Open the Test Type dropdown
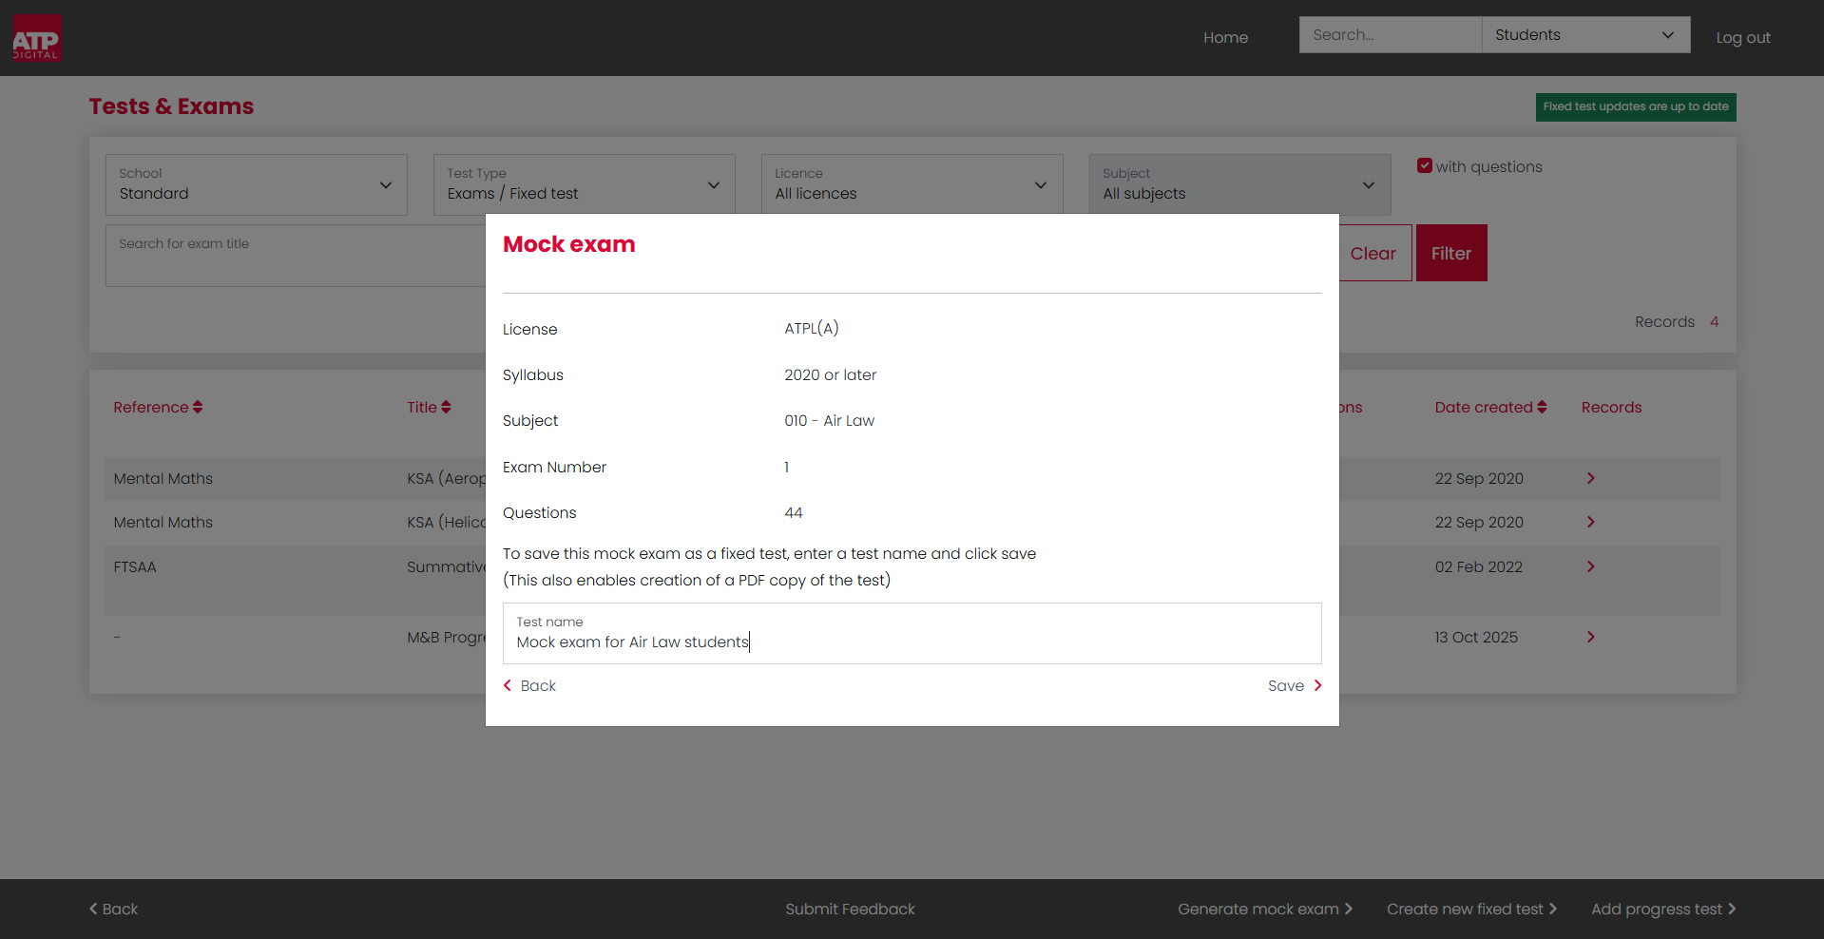The image size is (1824, 939). click(x=585, y=184)
